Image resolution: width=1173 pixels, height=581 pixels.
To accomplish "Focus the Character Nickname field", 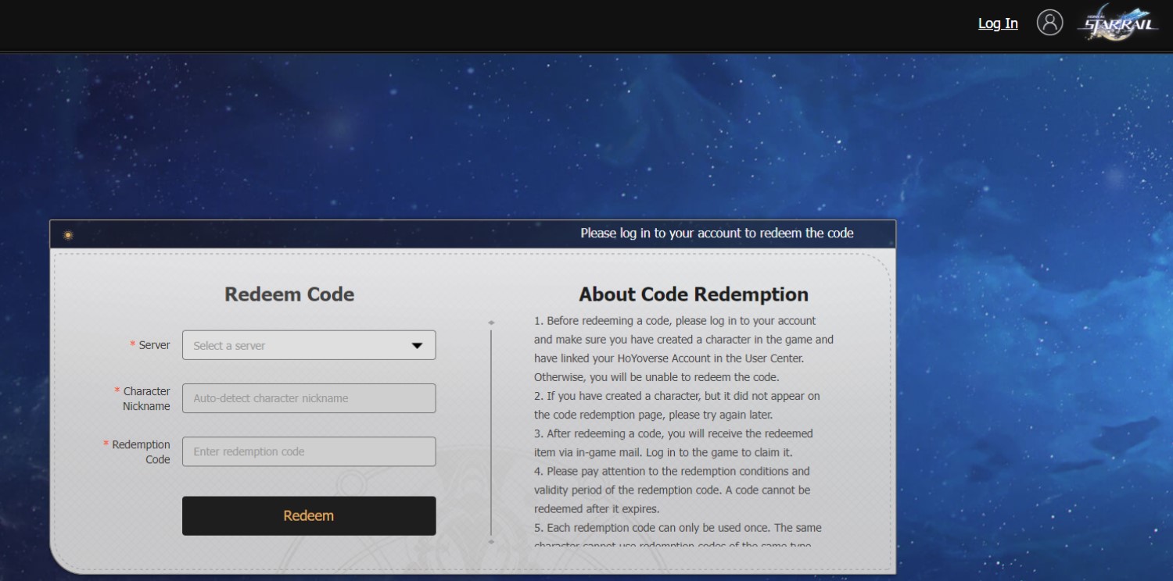I will (309, 398).
